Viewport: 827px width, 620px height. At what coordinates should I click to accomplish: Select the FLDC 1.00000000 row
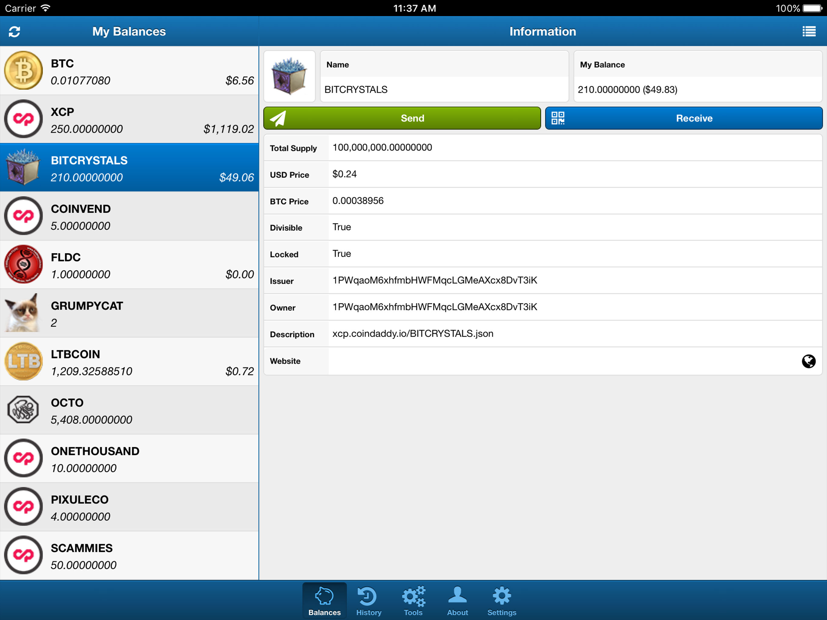[129, 265]
